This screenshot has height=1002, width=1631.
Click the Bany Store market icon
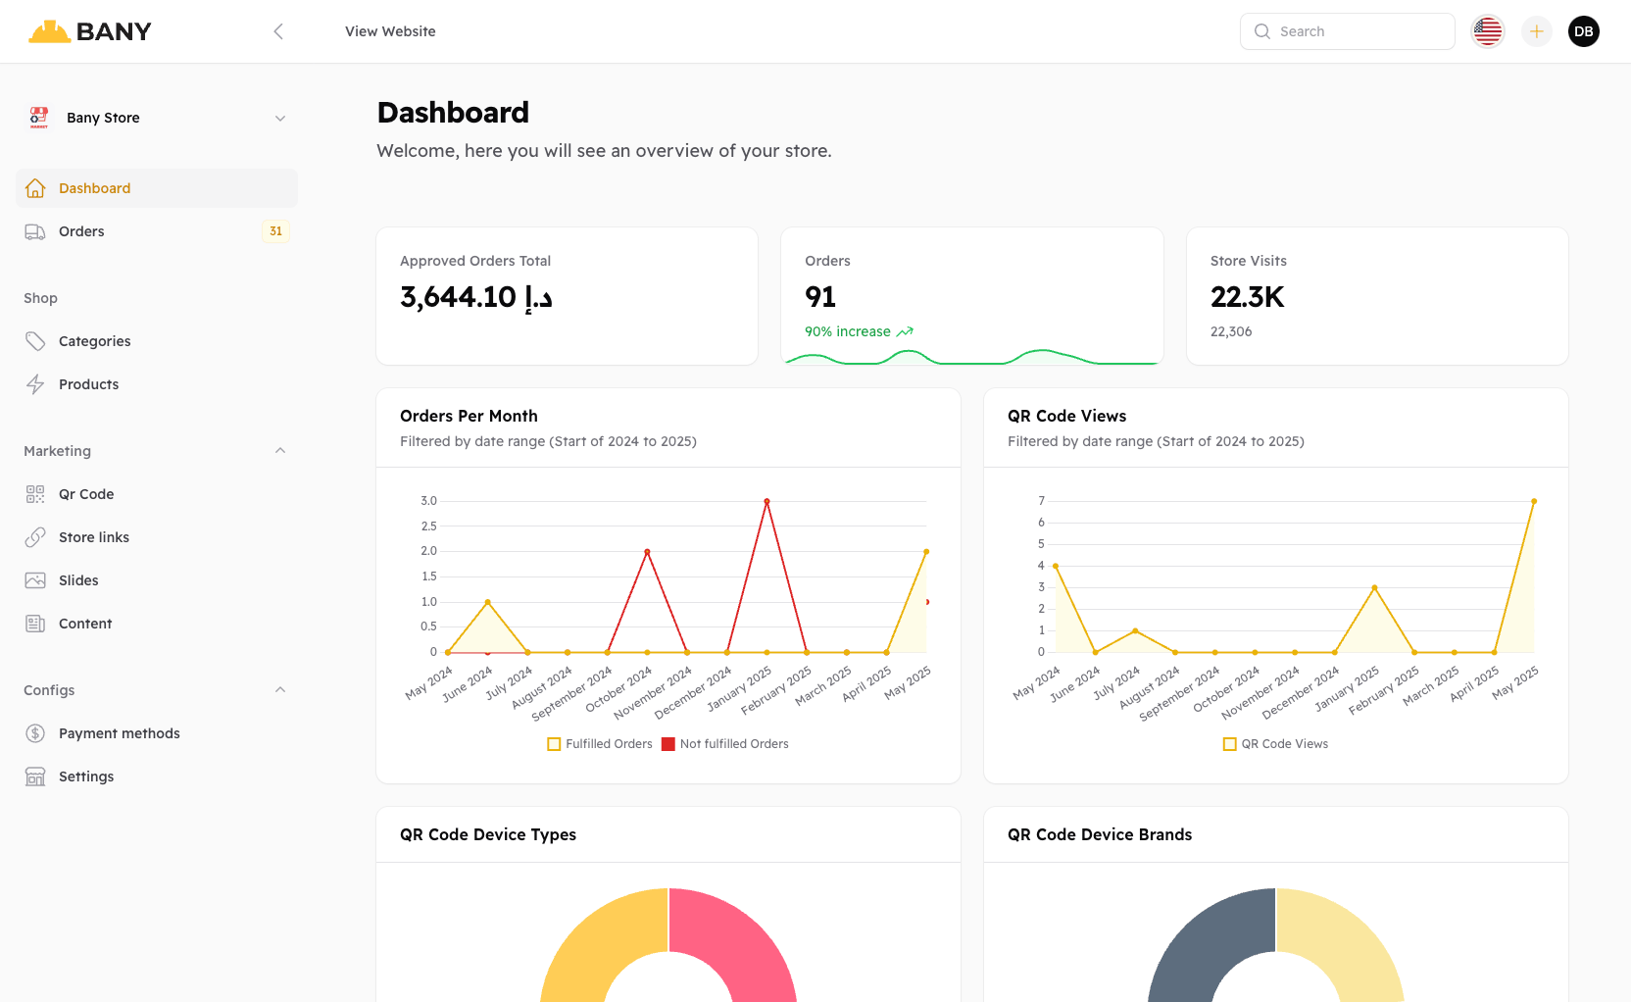click(39, 118)
